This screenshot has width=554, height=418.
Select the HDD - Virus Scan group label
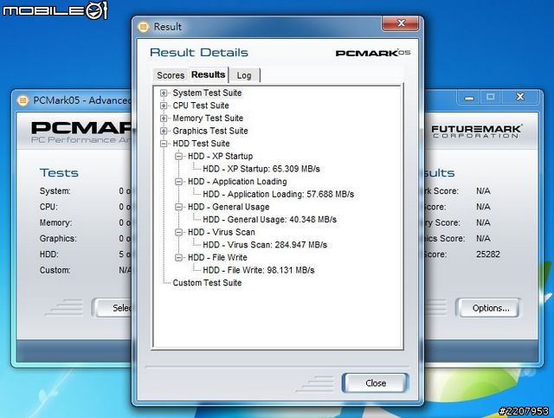click(x=222, y=233)
